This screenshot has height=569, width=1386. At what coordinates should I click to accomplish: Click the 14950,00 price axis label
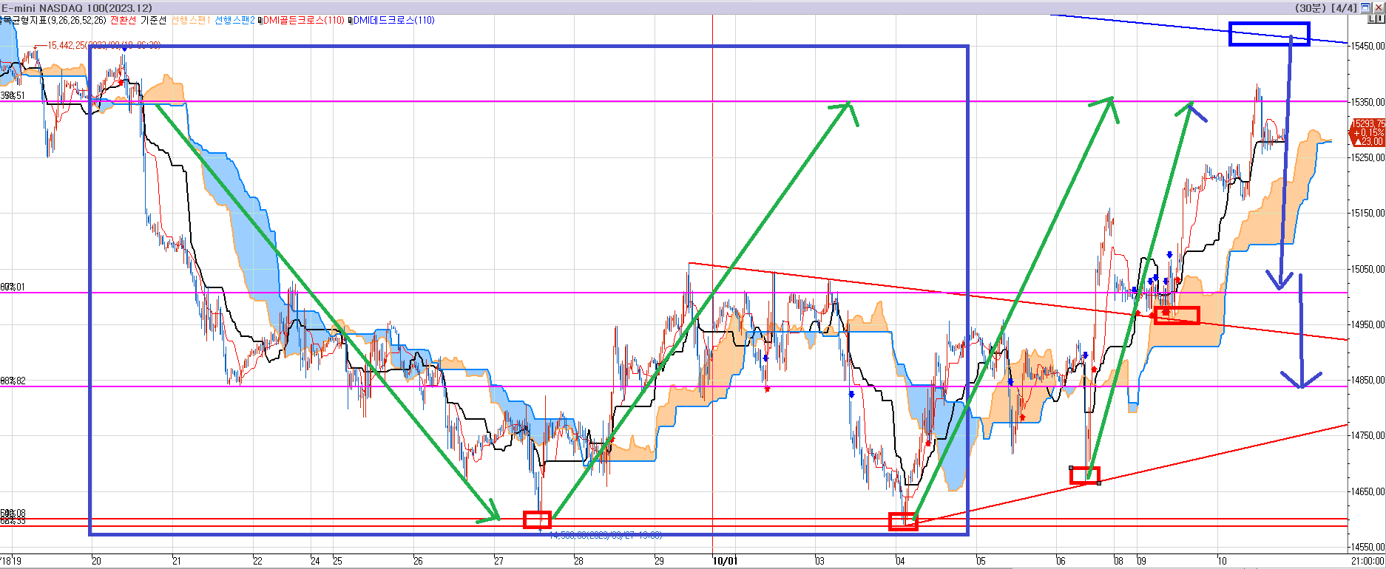pyautogui.click(x=1368, y=324)
